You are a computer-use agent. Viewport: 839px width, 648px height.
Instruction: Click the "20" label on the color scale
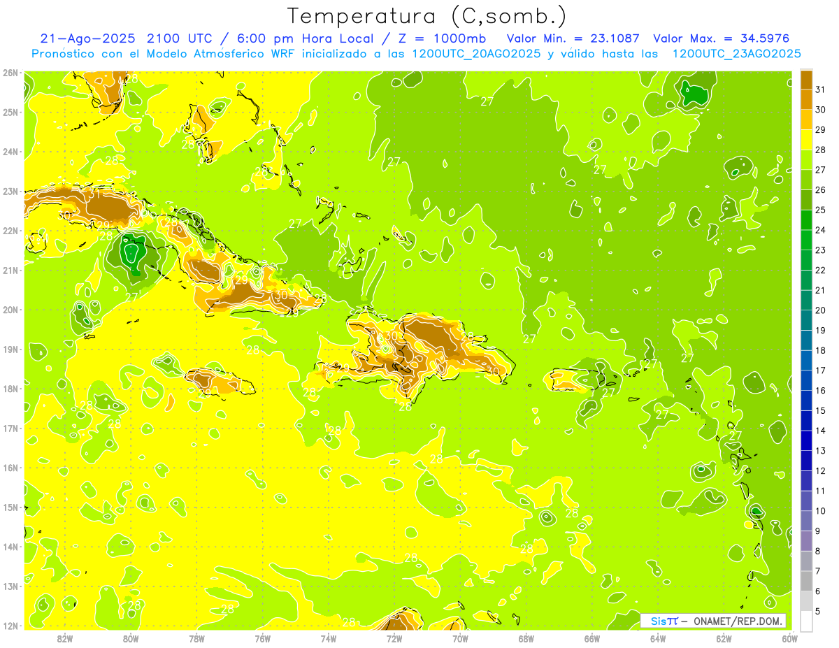click(x=821, y=310)
